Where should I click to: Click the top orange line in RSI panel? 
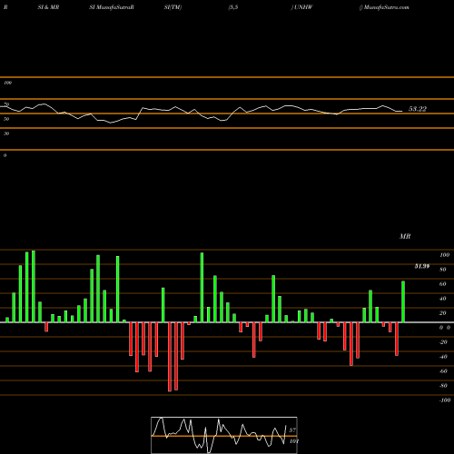[x=227, y=77]
